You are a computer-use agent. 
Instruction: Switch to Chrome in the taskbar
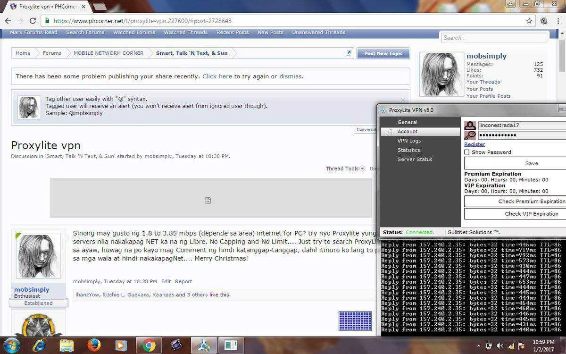point(149,346)
